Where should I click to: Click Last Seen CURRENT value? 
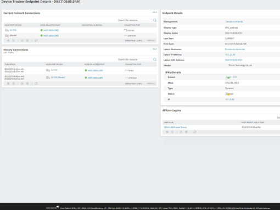[x=229, y=38]
